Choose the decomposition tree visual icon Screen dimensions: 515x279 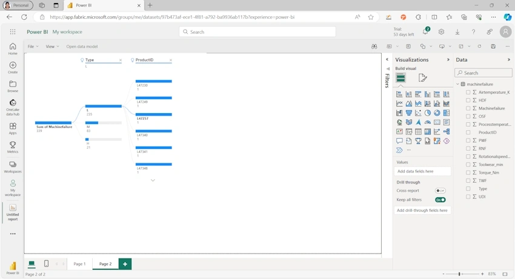click(x=447, y=131)
